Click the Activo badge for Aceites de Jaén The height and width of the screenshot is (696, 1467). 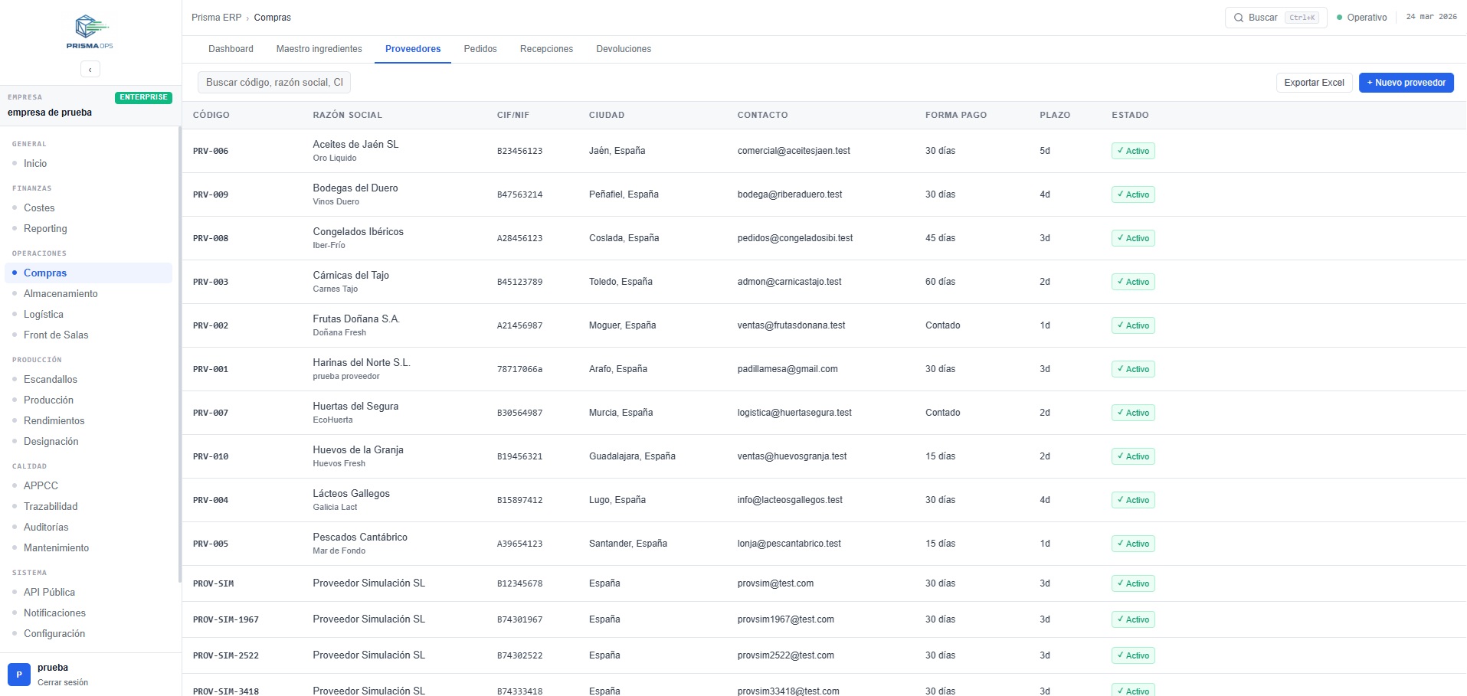[x=1132, y=151]
